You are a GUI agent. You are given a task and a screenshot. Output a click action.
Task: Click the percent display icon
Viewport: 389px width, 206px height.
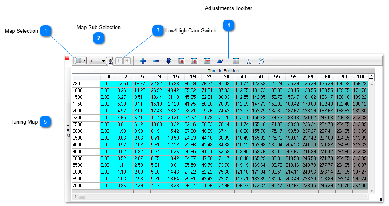coord(262,61)
